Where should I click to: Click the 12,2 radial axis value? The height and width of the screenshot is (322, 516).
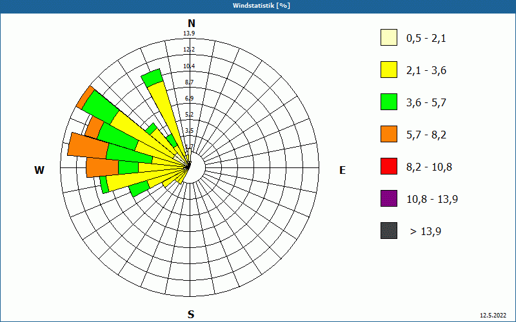coord(189,50)
